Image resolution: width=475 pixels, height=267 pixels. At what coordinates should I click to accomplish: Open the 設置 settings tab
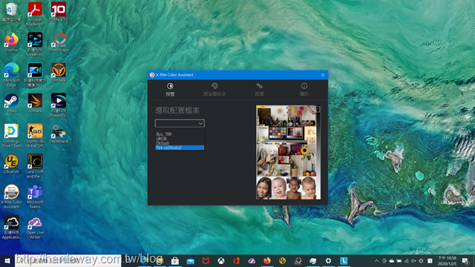pos(259,90)
